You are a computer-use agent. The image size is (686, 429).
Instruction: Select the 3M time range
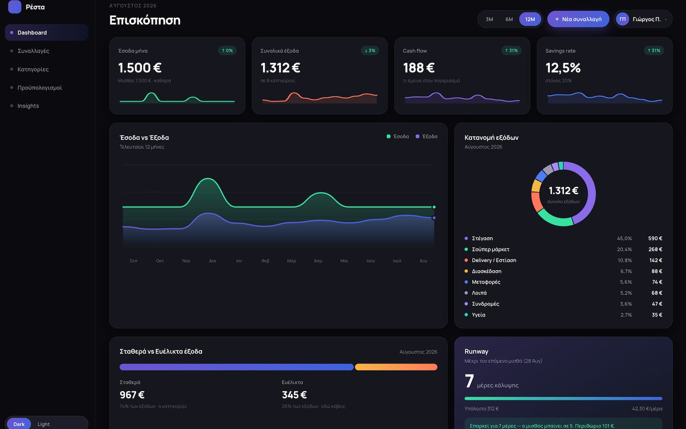click(489, 19)
